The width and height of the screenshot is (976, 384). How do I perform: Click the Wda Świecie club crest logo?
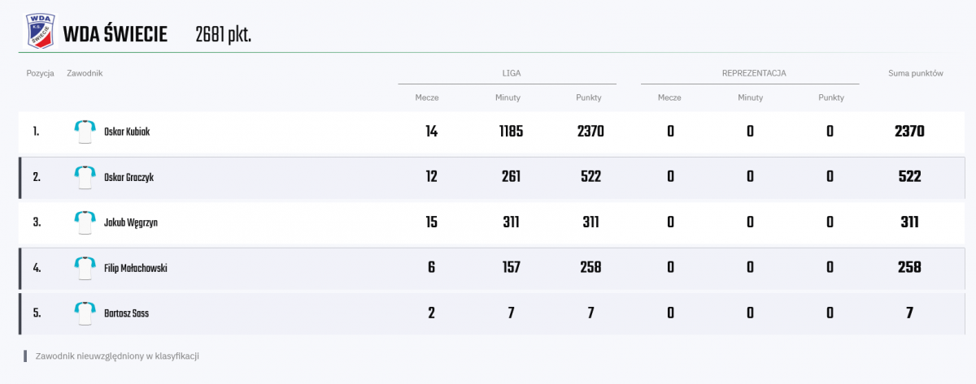pos(39,30)
